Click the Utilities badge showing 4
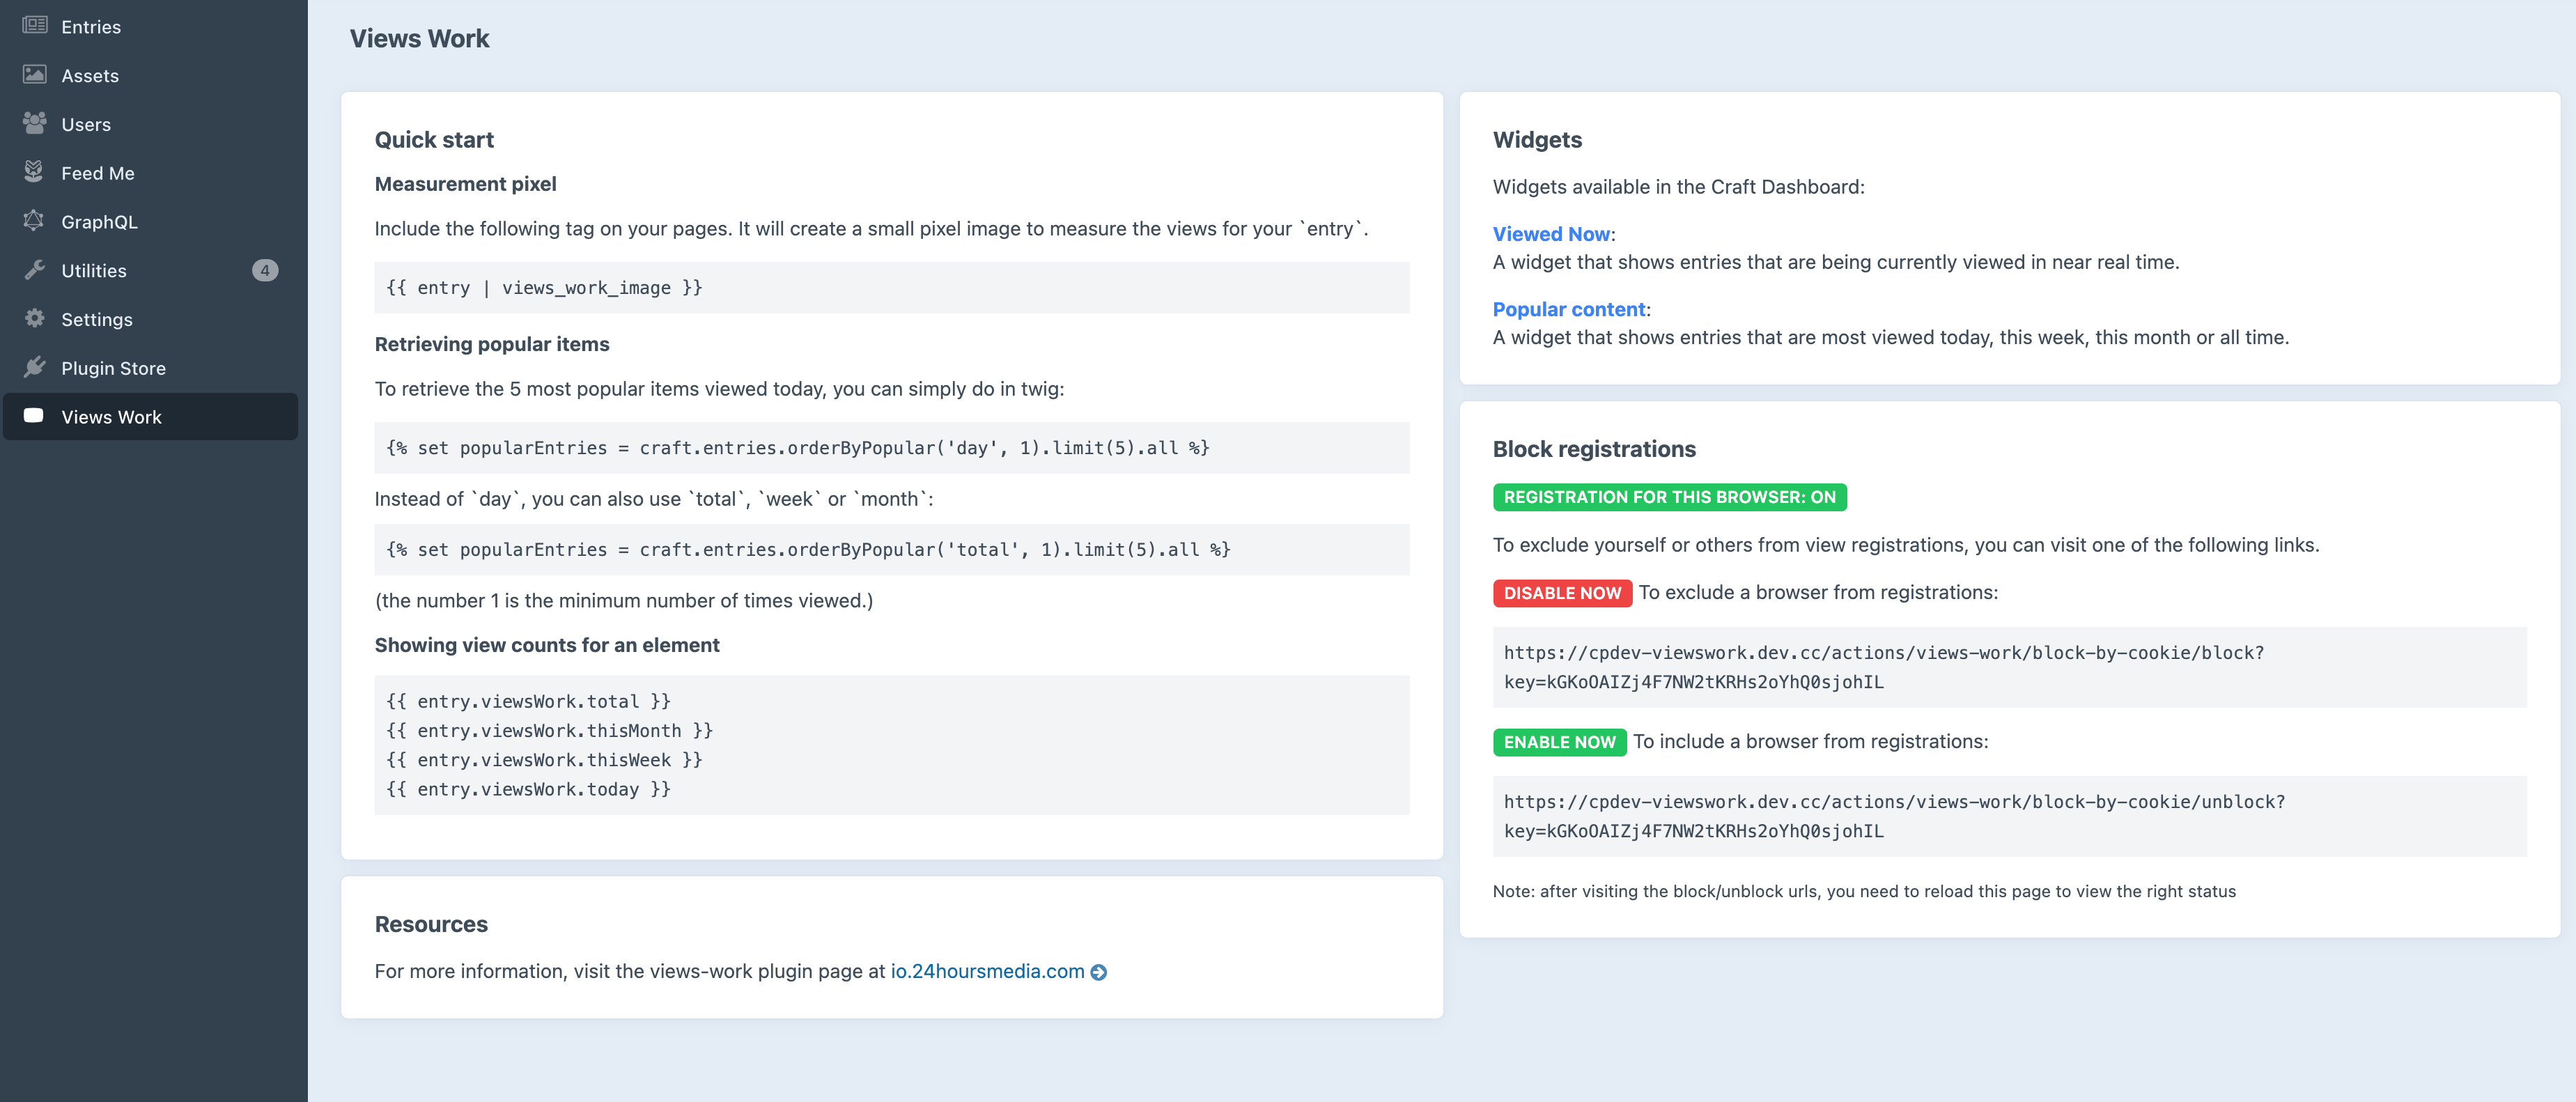The image size is (2576, 1102). [264, 270]
